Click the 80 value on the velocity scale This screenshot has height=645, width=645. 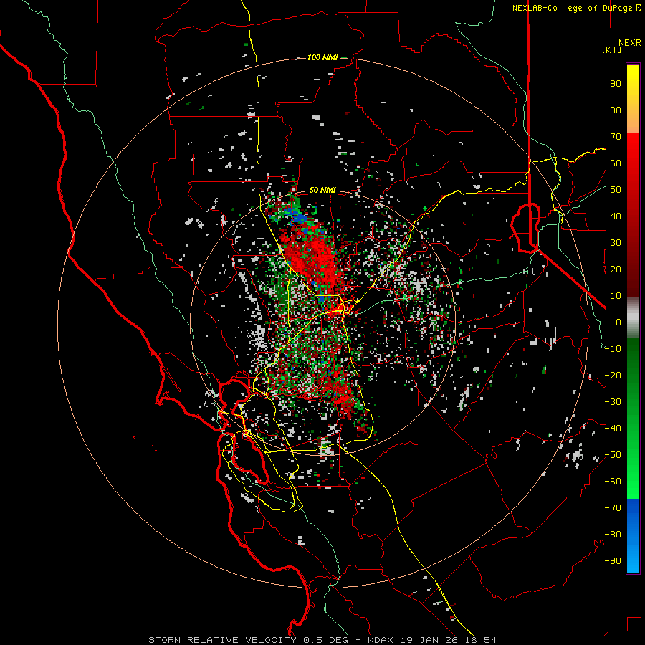pyautogui.click(x=616, y=110)
